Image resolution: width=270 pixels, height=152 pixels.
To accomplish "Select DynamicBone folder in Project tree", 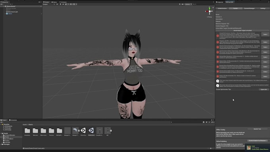I will (8, 139).
